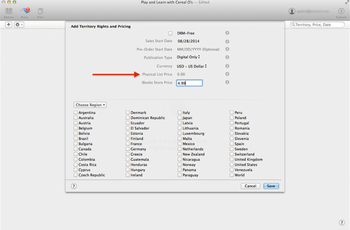Check the Sweden checkbox
The width and height of the screenshot is (350, 230).
tap(232, 149)
